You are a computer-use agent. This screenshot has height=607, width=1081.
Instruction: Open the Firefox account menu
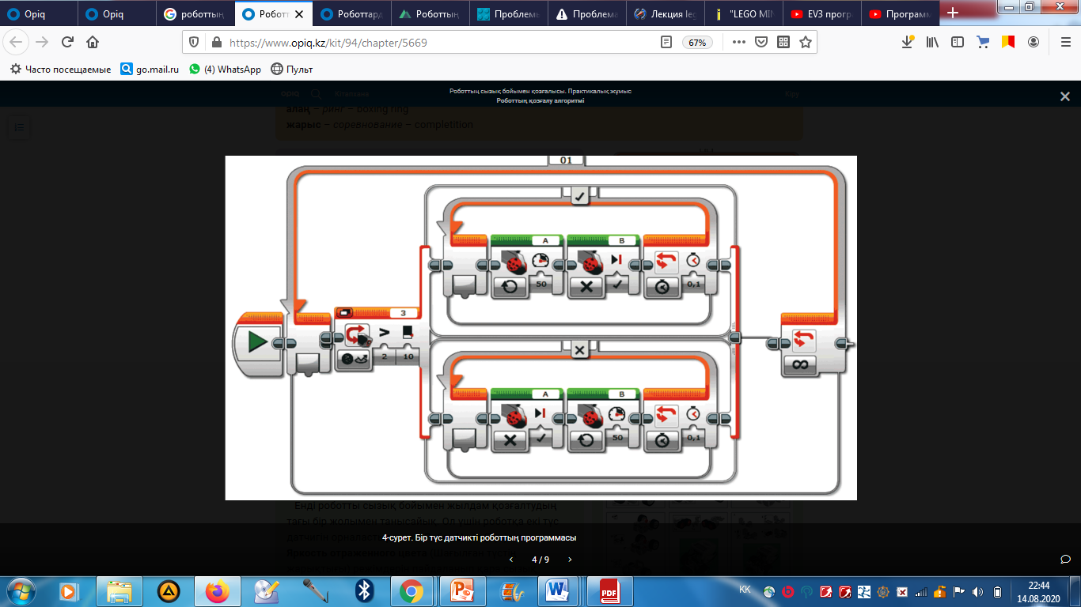click(x=1034, y=43)
